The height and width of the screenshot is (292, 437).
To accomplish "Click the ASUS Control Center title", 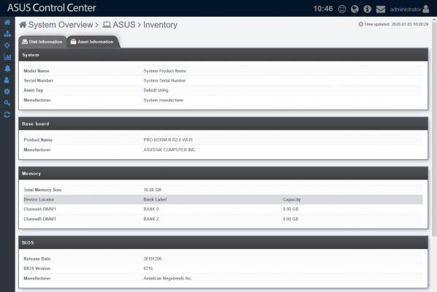I will pyautogui.click(x=52, y=8).
